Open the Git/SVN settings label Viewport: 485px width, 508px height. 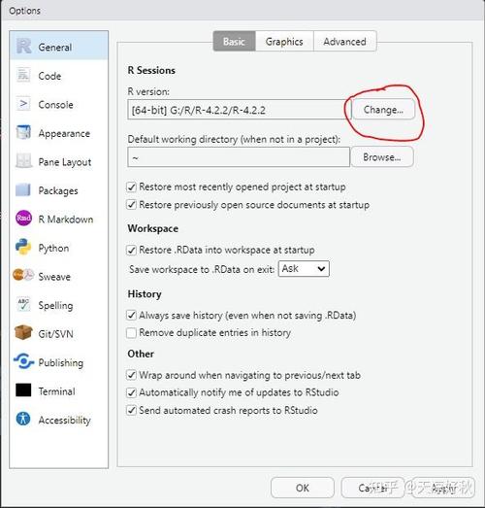[x=55, y=334]
